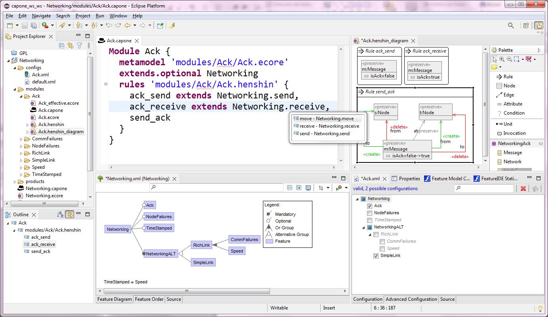Open the Navigate menu
The height and width of the screenshot is (317, 548).
(x=41, y=16)
